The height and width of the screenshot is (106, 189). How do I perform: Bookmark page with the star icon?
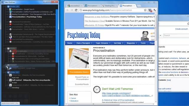pyautogui.click(x=145, y=10)
